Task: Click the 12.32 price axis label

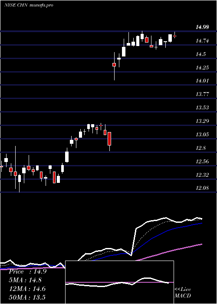Action: point(202,175)
